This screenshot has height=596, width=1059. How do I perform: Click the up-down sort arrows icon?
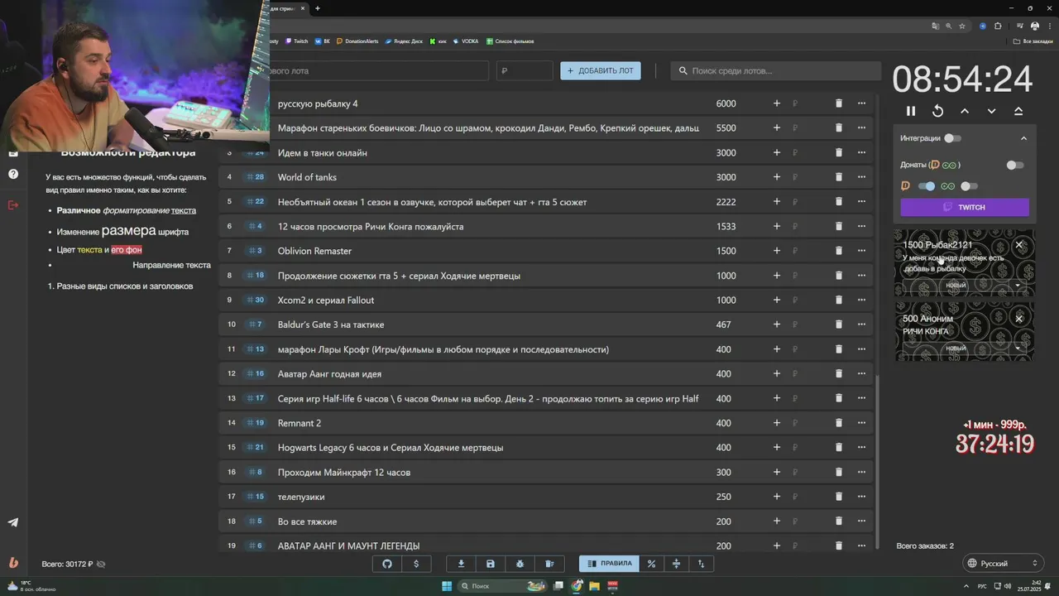(701, 564)
